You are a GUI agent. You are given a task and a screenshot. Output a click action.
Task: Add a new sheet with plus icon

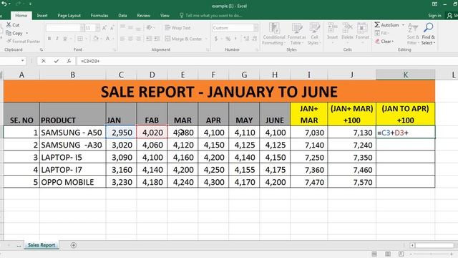click(x=74, y=245)
